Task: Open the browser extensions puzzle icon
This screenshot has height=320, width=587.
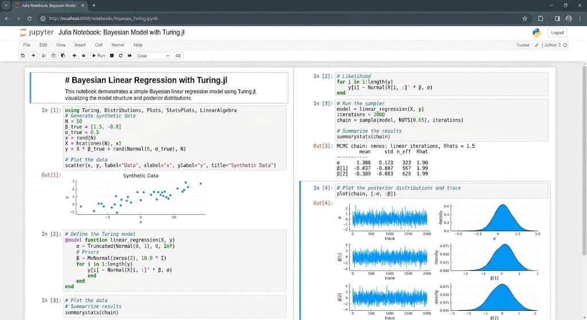Action: pyautogui.click(x=540, y=18)
